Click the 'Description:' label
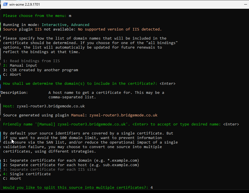 pos(14,93)
